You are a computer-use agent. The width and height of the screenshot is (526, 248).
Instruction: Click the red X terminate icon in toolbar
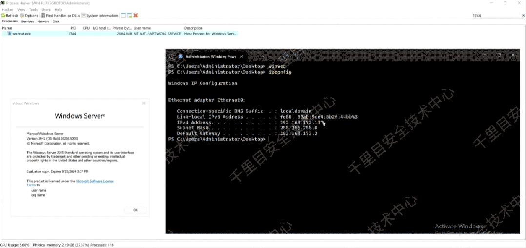(x=136, y=16)
